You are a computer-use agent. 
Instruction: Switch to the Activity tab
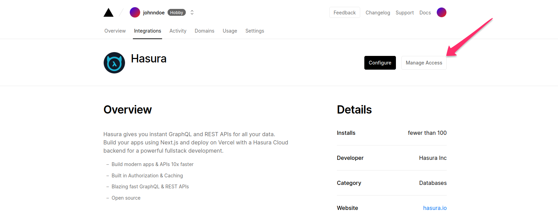[178, 31]
